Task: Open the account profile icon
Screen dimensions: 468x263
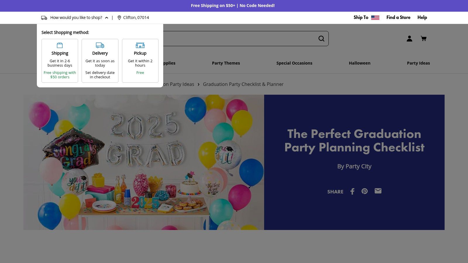Action: pos(409,39)
